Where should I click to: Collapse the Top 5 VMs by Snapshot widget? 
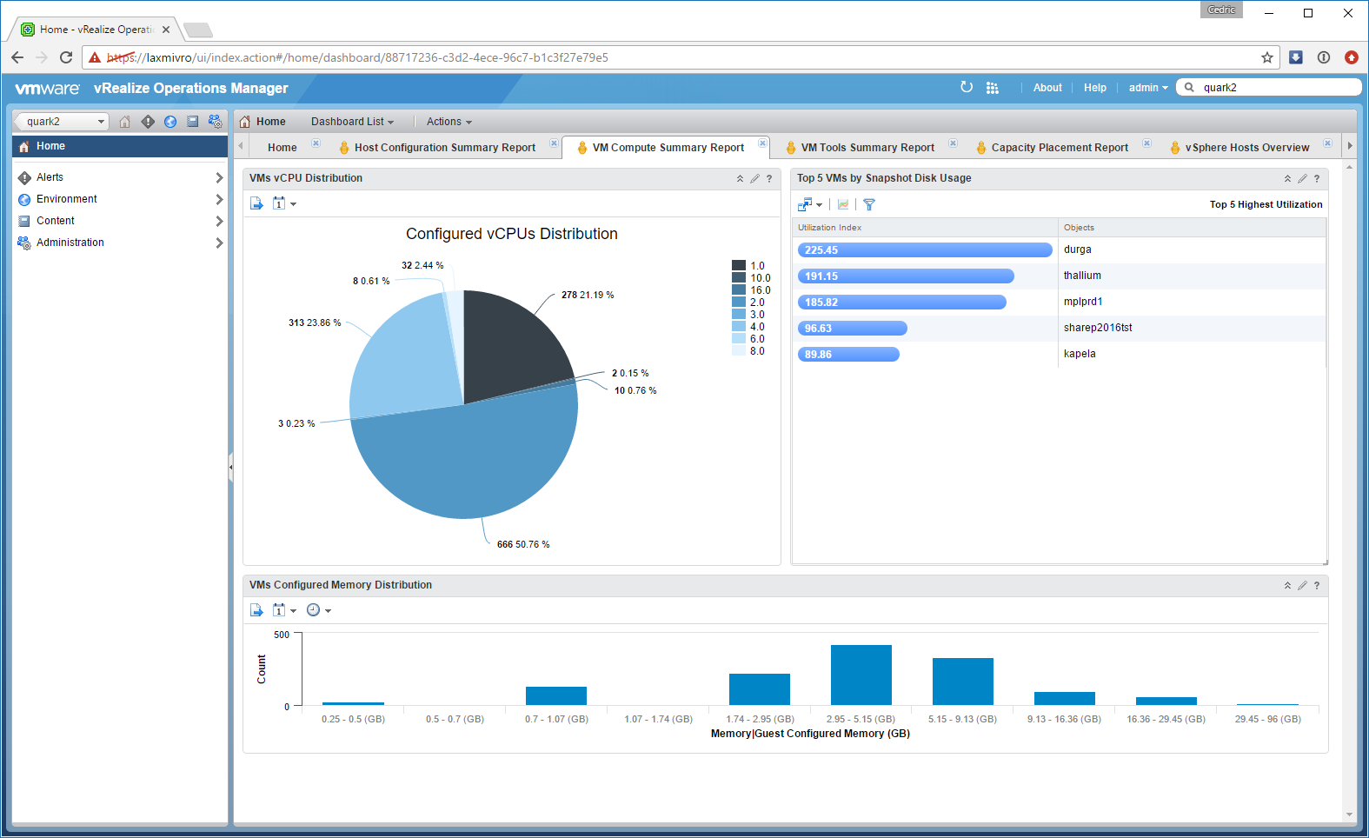1287,178
